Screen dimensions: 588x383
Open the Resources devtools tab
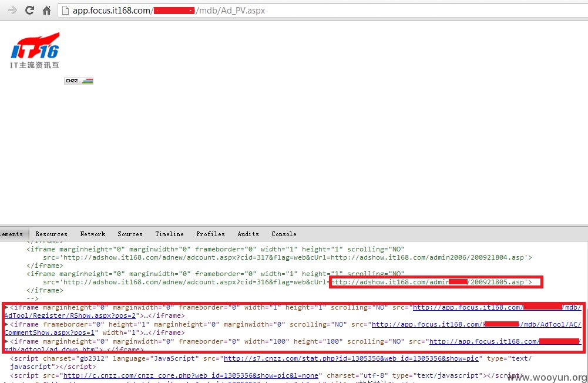[51, 234]
